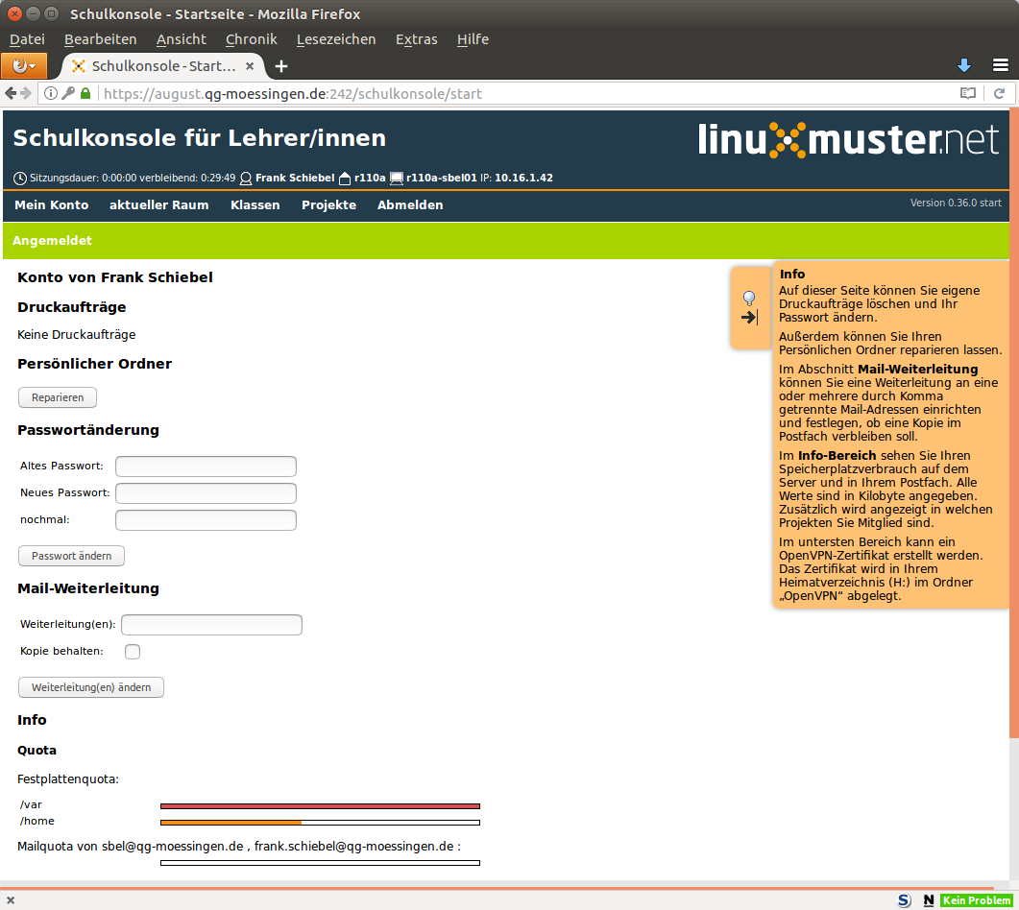Toggle the Kopie behalten checkbox

point(133,652)
